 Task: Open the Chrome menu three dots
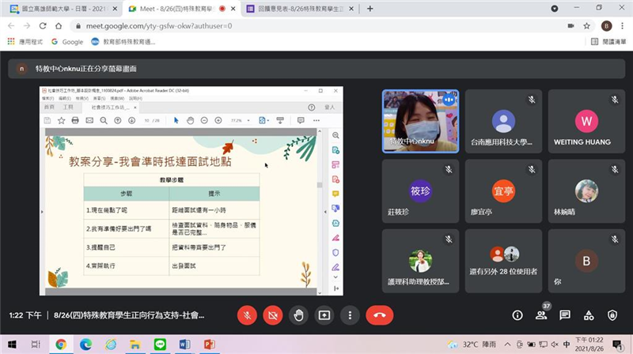[x=621, y=25]
